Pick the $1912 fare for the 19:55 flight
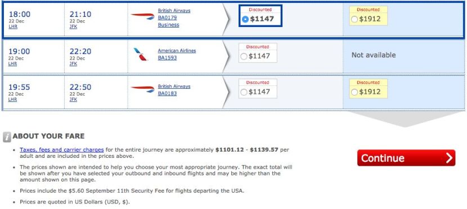Viewport: 467px width, 209px height. pyautogui.click(x=354, y=92)
